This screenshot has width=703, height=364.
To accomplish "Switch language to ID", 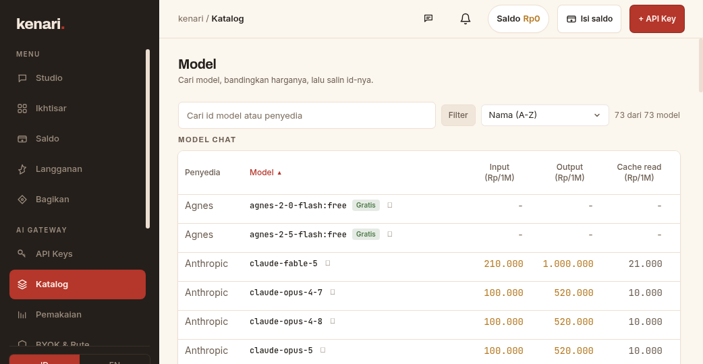I will click(x=45, y=361).
